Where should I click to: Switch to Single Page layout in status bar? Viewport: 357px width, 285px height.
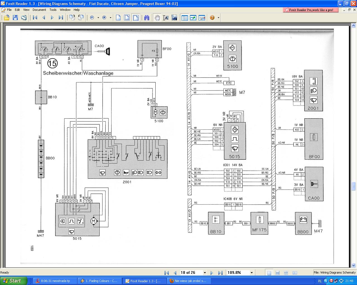click(269, 273)
